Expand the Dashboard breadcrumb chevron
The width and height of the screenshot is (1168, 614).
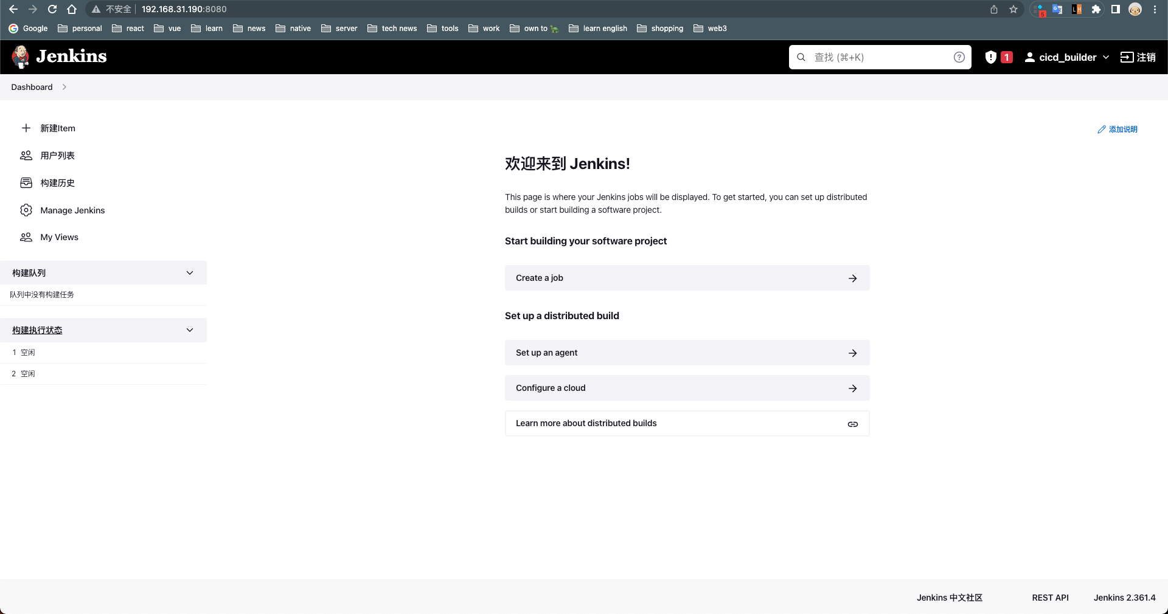[64, 87]
